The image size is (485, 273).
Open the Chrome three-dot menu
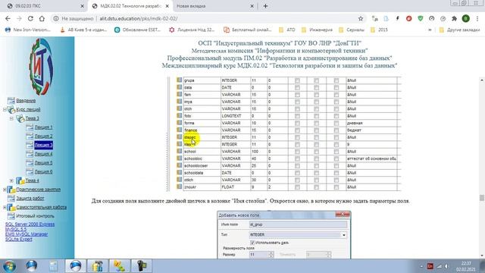(x=478, y=18)
